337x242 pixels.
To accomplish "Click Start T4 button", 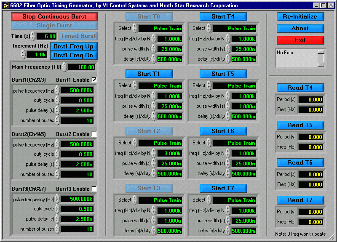I will pyautogui.click(x=223, y=16).
